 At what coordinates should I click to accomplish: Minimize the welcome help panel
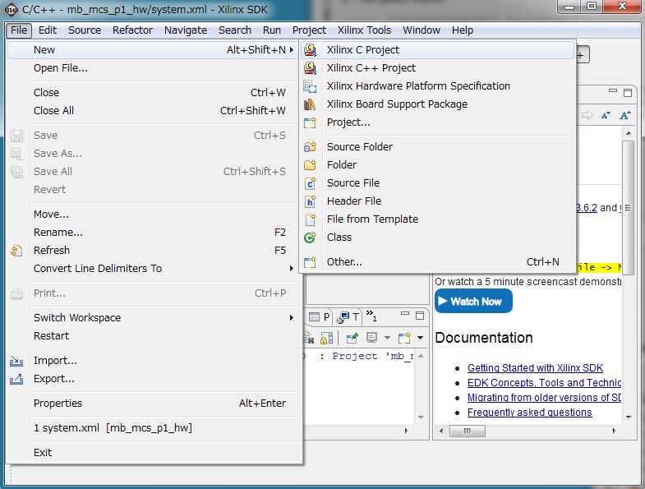[613, 91]
